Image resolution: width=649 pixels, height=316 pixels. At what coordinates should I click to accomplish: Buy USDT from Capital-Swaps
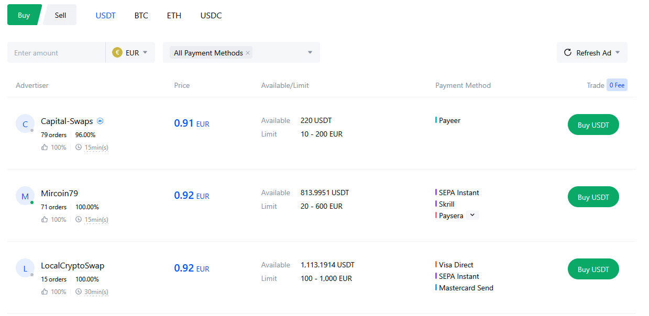point(593,125)
